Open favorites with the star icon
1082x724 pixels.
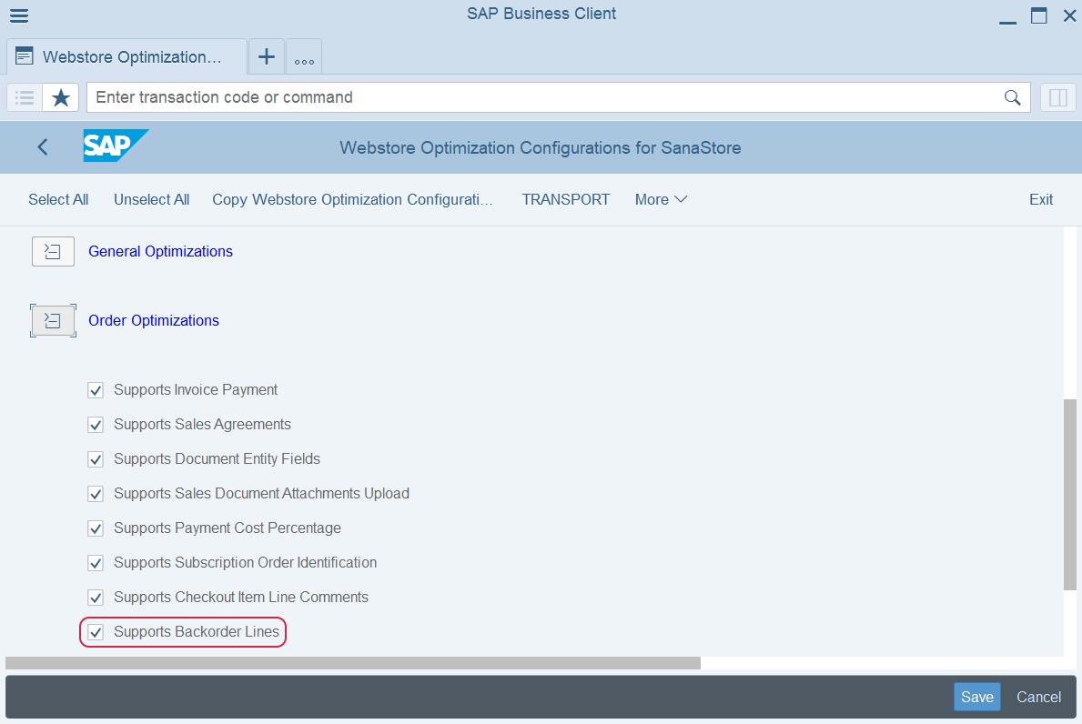(61, 98)
